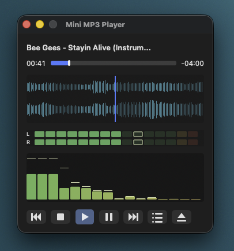Click the song title Bee Gees - Stayin Alive

pyautogui.click(x=89, y=48)
